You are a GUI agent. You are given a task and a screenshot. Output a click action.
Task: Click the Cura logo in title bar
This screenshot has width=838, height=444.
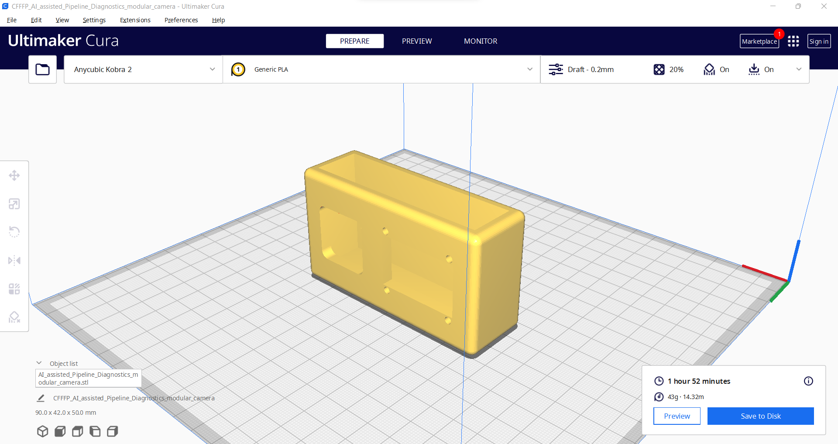(5, 6)
